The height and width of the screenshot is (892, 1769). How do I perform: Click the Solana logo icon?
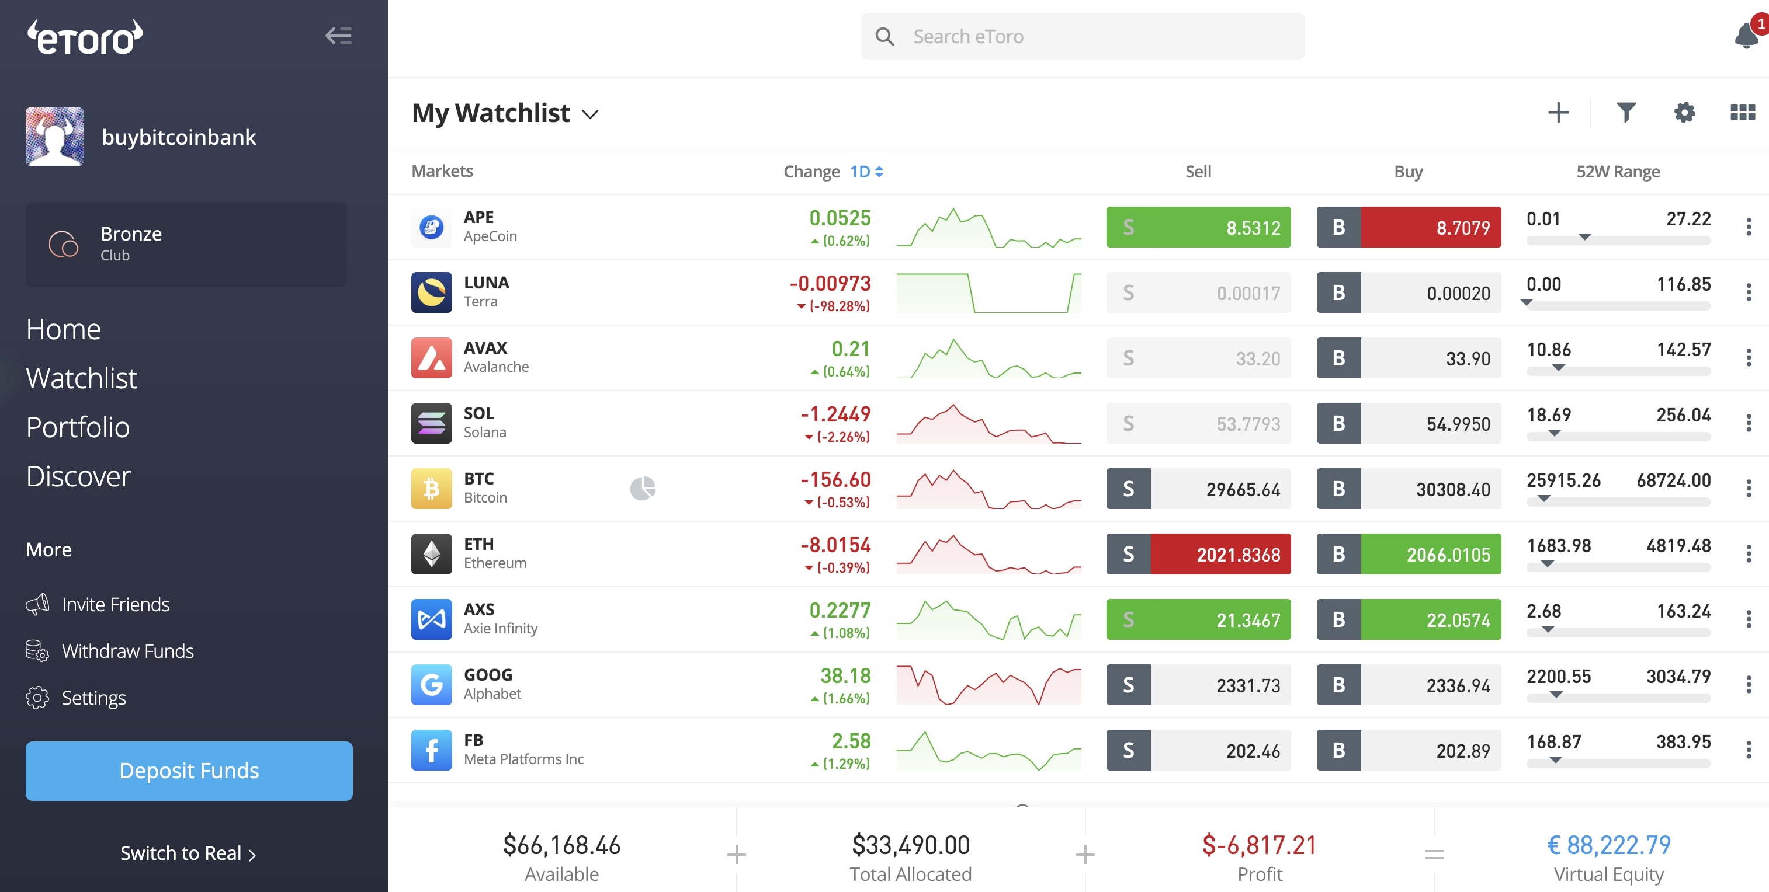coord(431,423)
